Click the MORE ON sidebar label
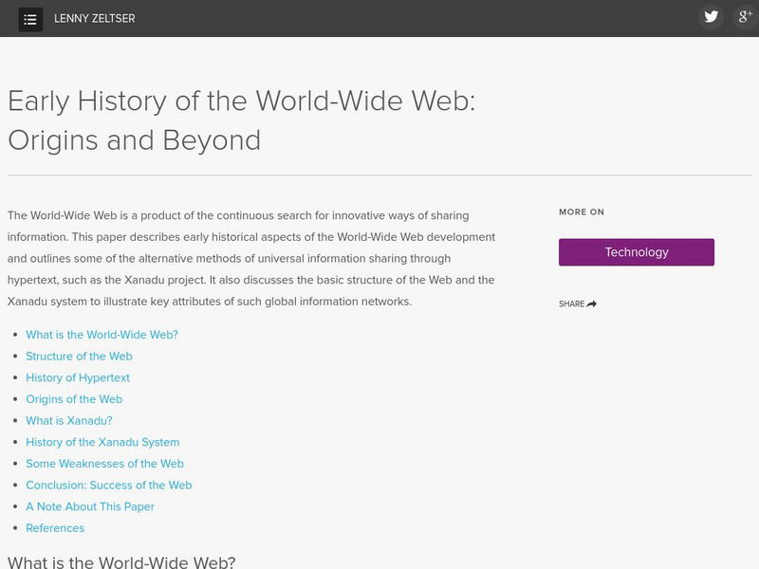 (581, 211)
